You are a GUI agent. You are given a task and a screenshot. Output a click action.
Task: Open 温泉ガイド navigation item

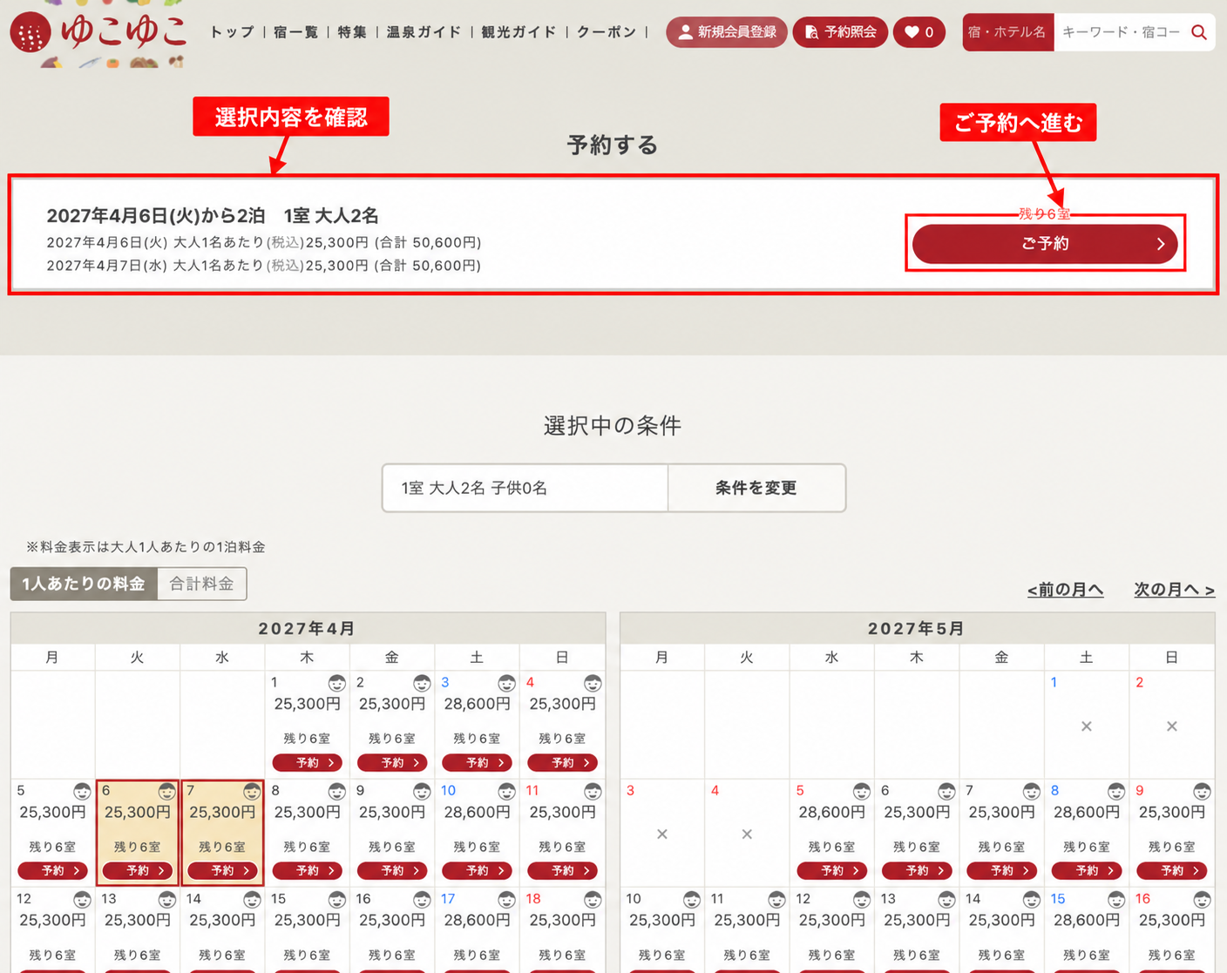tap(424, 32)
